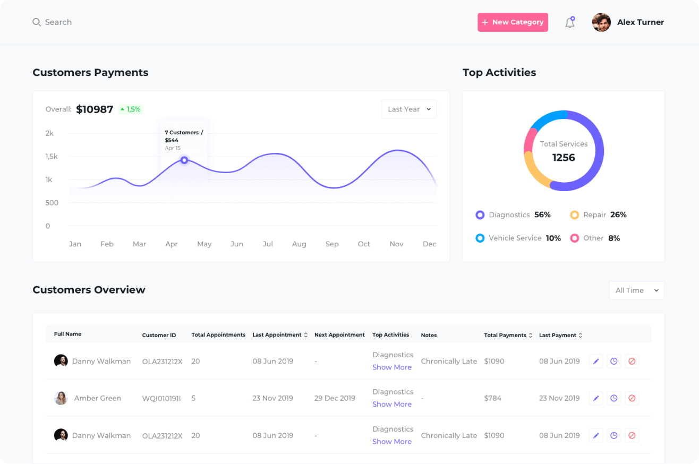Click the Apr 15 data point on chart

pos(184,160)
